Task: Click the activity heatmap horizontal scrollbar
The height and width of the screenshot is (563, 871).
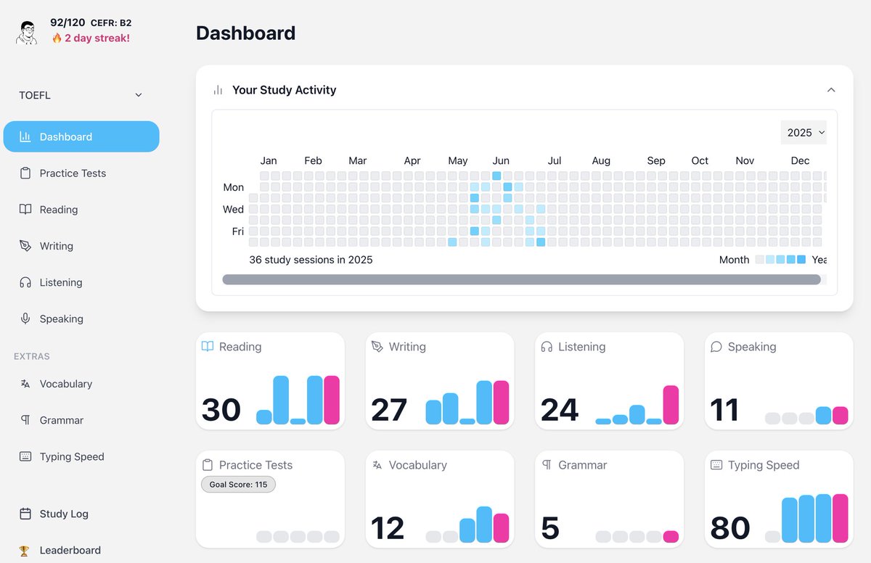Action: 521,279
